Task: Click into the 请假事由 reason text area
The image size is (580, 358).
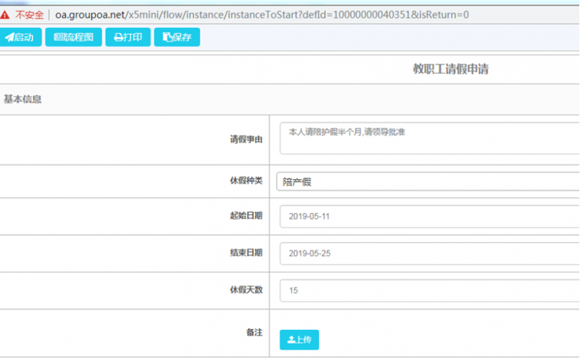Action: pyautogui.click(x=428, y=138)
